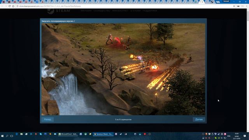Click the Steam logo in header

pos(59,11)
